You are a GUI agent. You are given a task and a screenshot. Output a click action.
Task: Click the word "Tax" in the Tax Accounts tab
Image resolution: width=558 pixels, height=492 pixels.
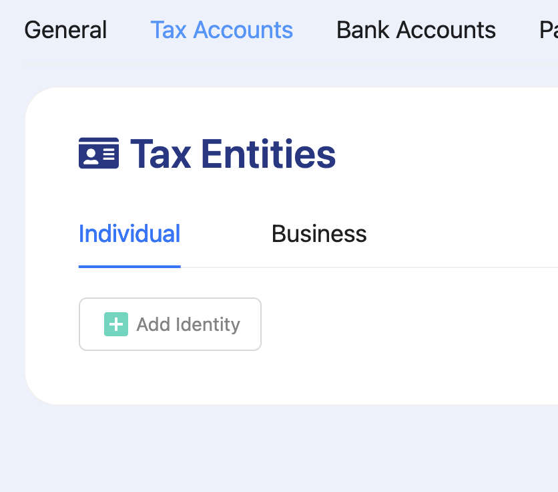pyautogui.click(x=168, y=30)
